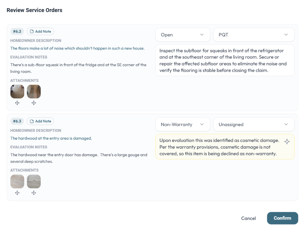Click the Review Service Orders heading
This screenshot has height=232, width=305.
pyautogui.click(x=34, y=10)
